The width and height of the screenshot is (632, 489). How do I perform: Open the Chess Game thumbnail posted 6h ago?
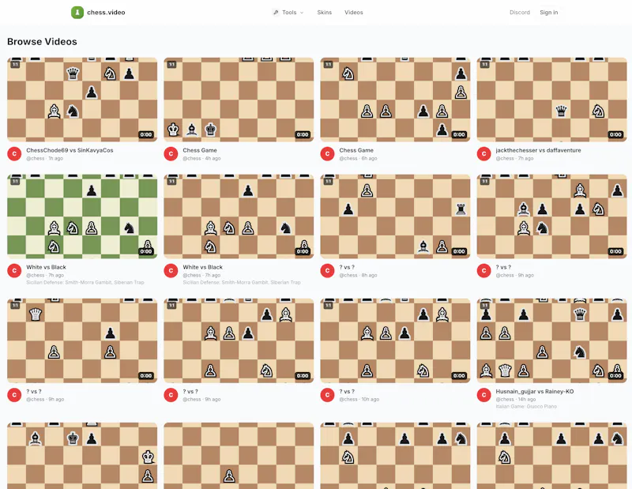(395, 100)
